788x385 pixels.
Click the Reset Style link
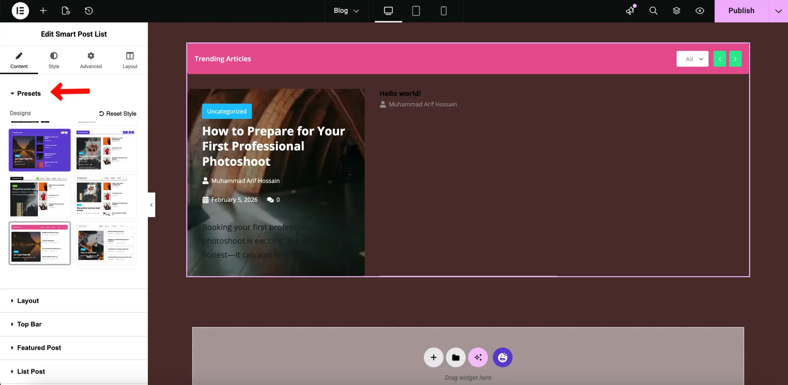pyautogui.click(x=118, y=113)
